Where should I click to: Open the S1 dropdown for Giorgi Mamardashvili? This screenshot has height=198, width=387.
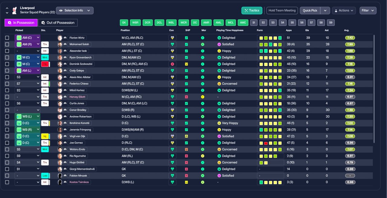click(x=27, y=169)
